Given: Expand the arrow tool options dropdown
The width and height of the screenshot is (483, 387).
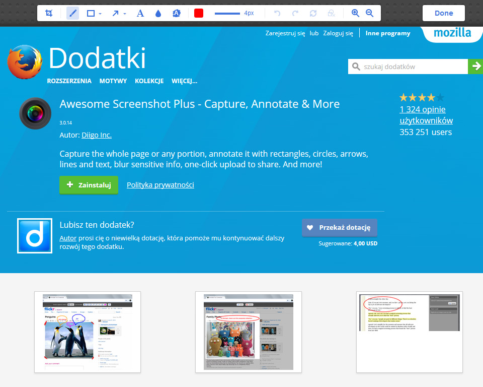Looking at the screenshot, I should 125,14.
